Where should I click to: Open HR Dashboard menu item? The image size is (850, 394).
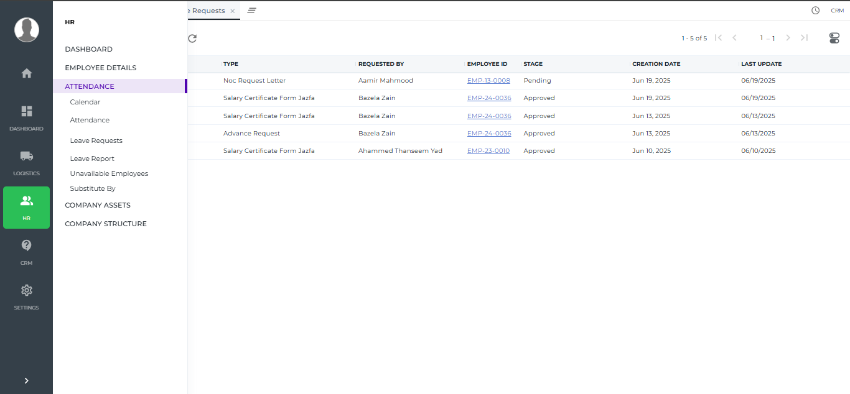pos(89,49)
